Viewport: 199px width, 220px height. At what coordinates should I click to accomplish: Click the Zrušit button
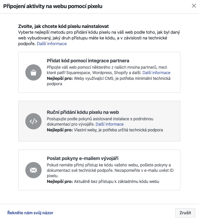pyautogui.click(x=185, y=213)
